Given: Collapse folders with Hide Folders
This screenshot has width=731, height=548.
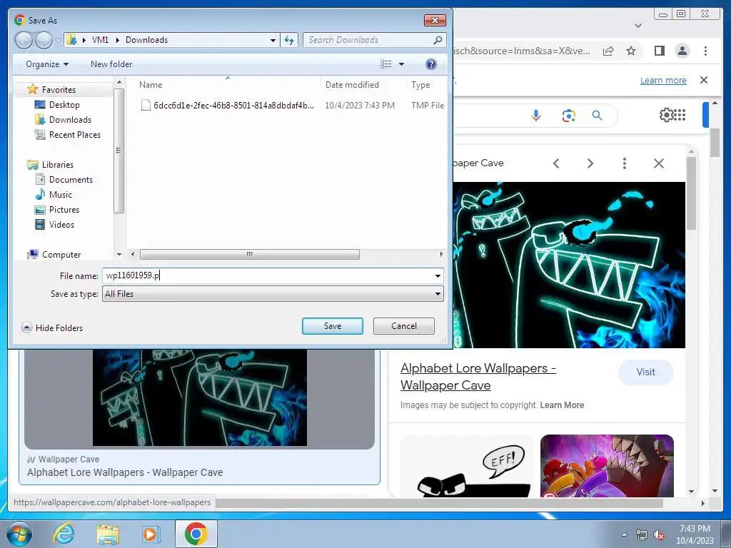Looking at the screenshot, I should click(x=51, y=328).
